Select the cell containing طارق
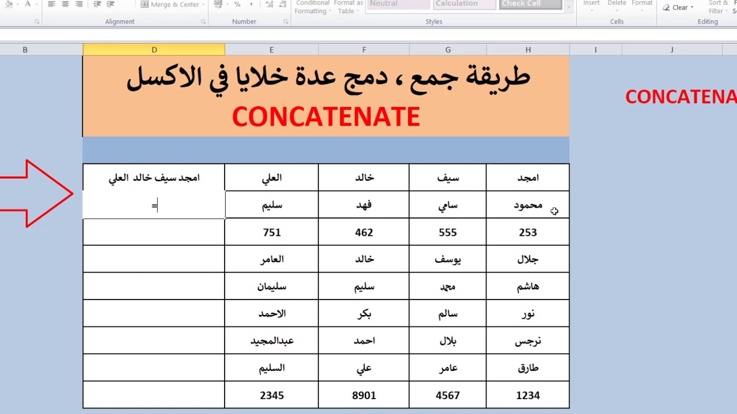The width and height of the screenshot is (737, 414). point(528,368)
